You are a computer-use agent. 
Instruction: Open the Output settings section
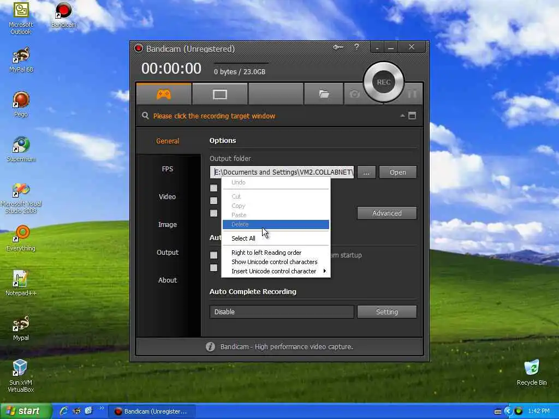pos(168,252)
